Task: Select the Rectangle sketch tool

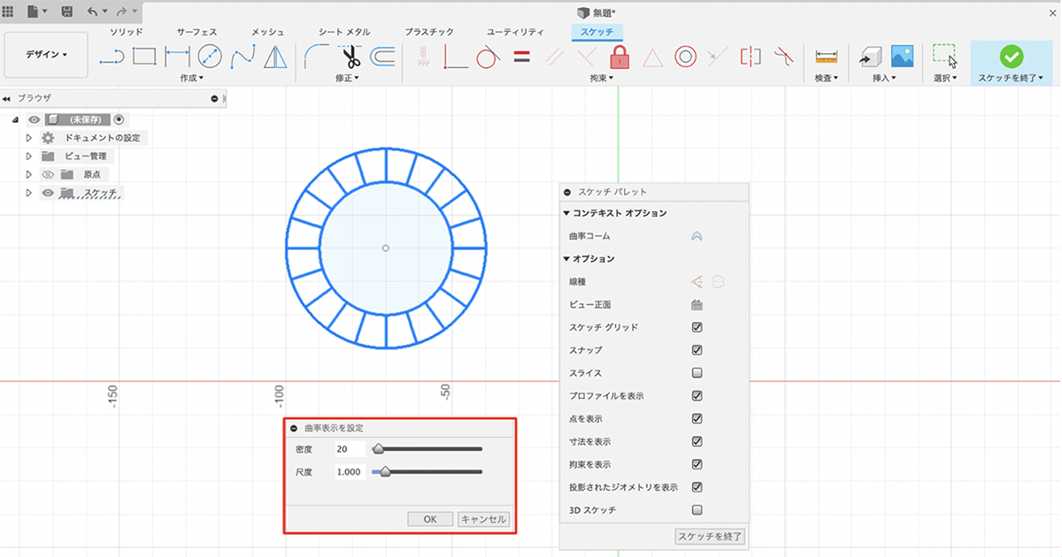Action: coord(144,57)
